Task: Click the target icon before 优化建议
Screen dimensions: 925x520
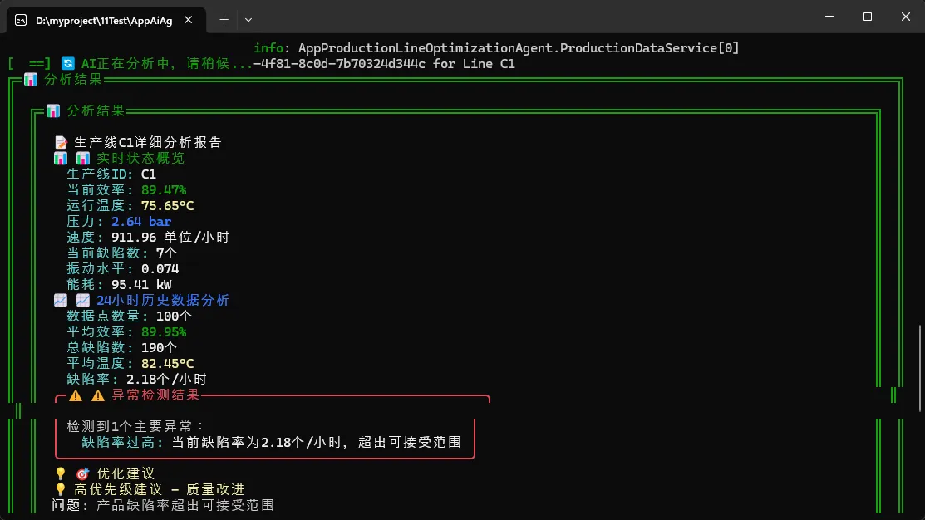Action: [x=82, y=473]
